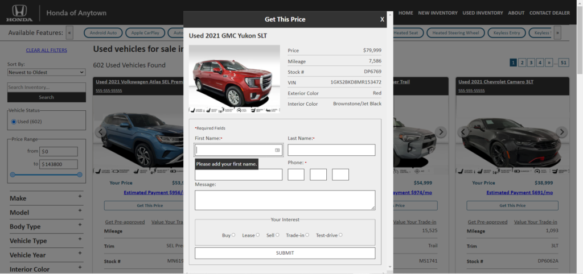Select the right price range slider handle

coord(80,175)
